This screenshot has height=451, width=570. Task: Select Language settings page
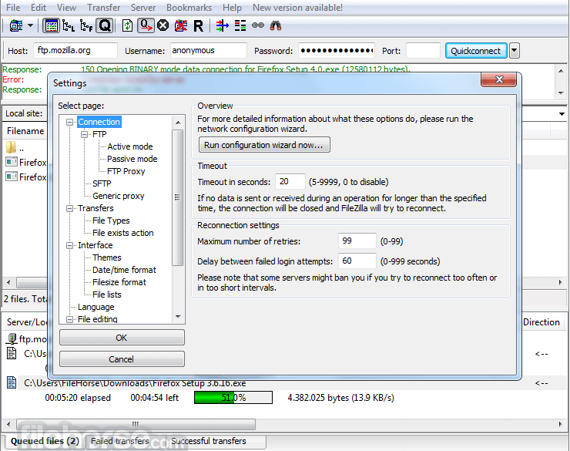tap(96, 307)
